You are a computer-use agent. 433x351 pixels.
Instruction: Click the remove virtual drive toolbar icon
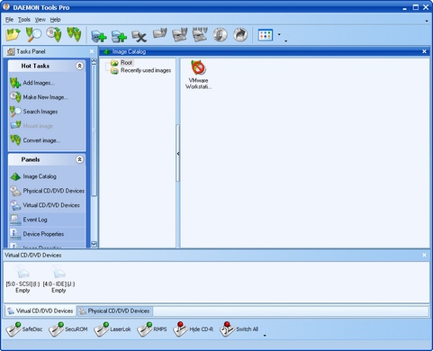click(140, 36)
